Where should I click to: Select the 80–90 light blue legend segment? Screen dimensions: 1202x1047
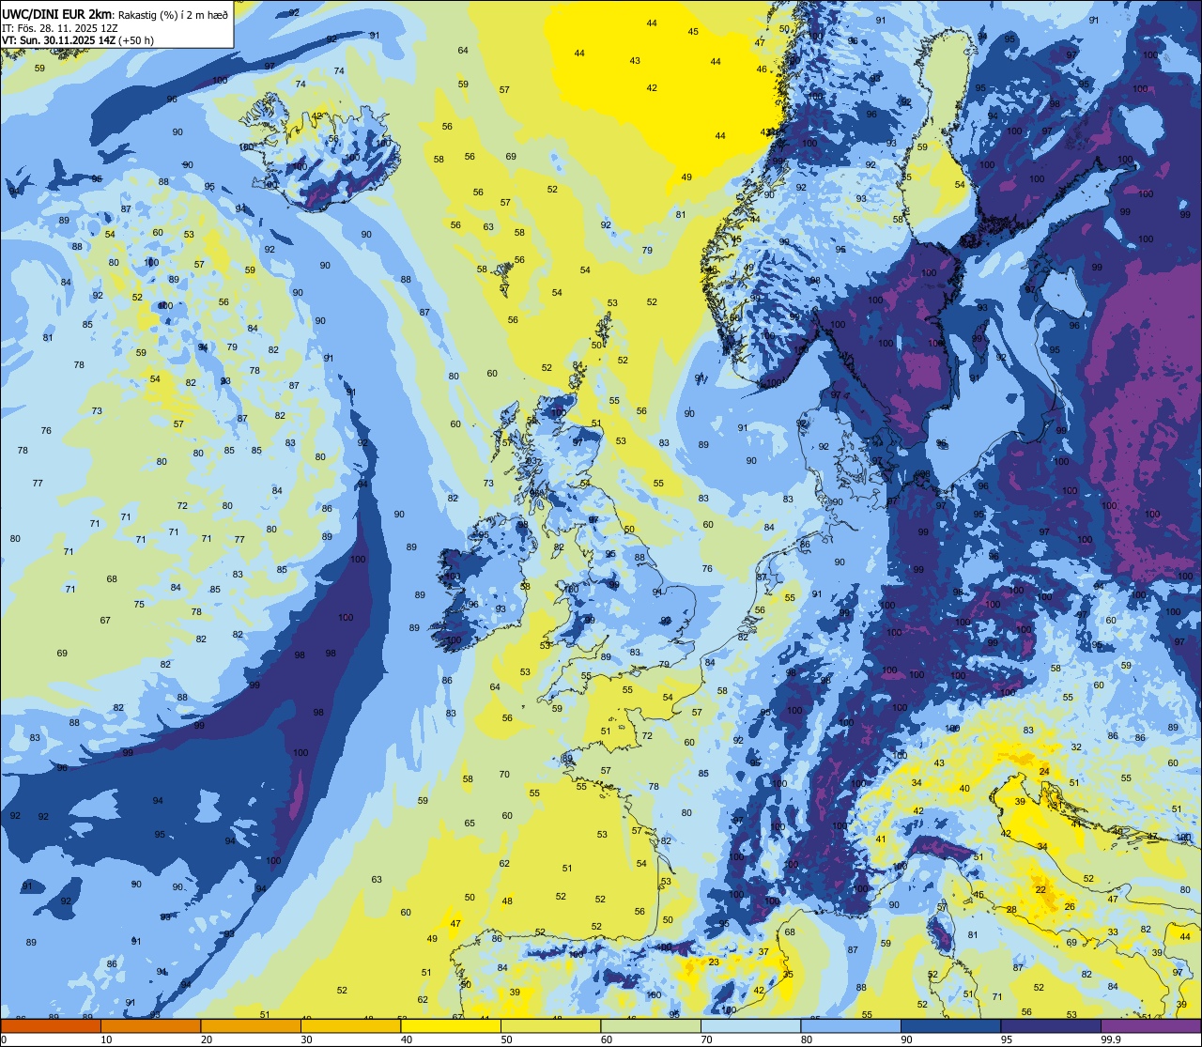(x=851, y=1026)
